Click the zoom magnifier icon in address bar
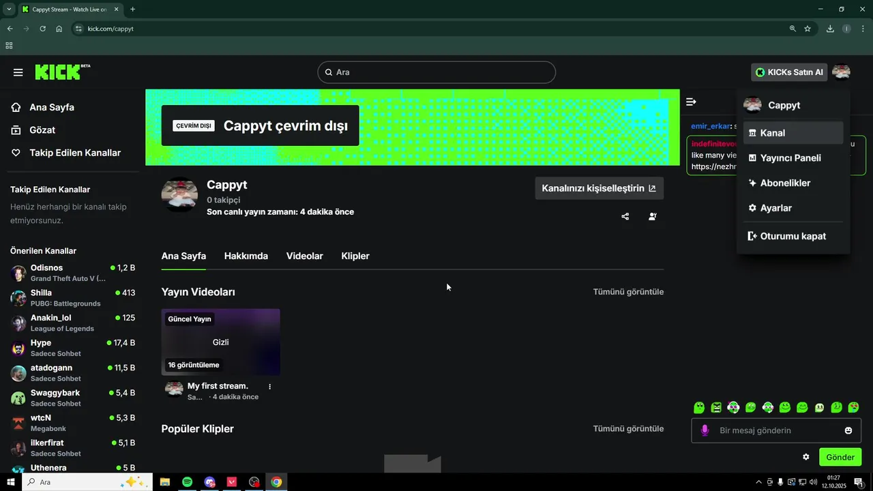The image size is (873, 491). tap(793, 29)
